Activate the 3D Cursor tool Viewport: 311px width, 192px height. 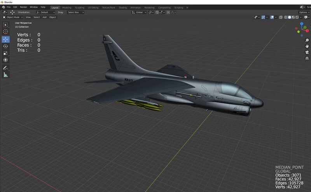click(x=5, y=32)
